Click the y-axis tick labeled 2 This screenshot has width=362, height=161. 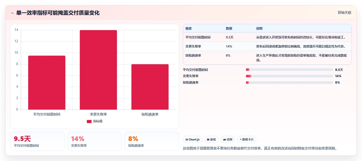click(x=17, y=98)
